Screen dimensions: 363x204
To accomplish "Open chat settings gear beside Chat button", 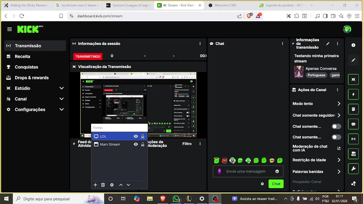I will [x=262, y=184].
